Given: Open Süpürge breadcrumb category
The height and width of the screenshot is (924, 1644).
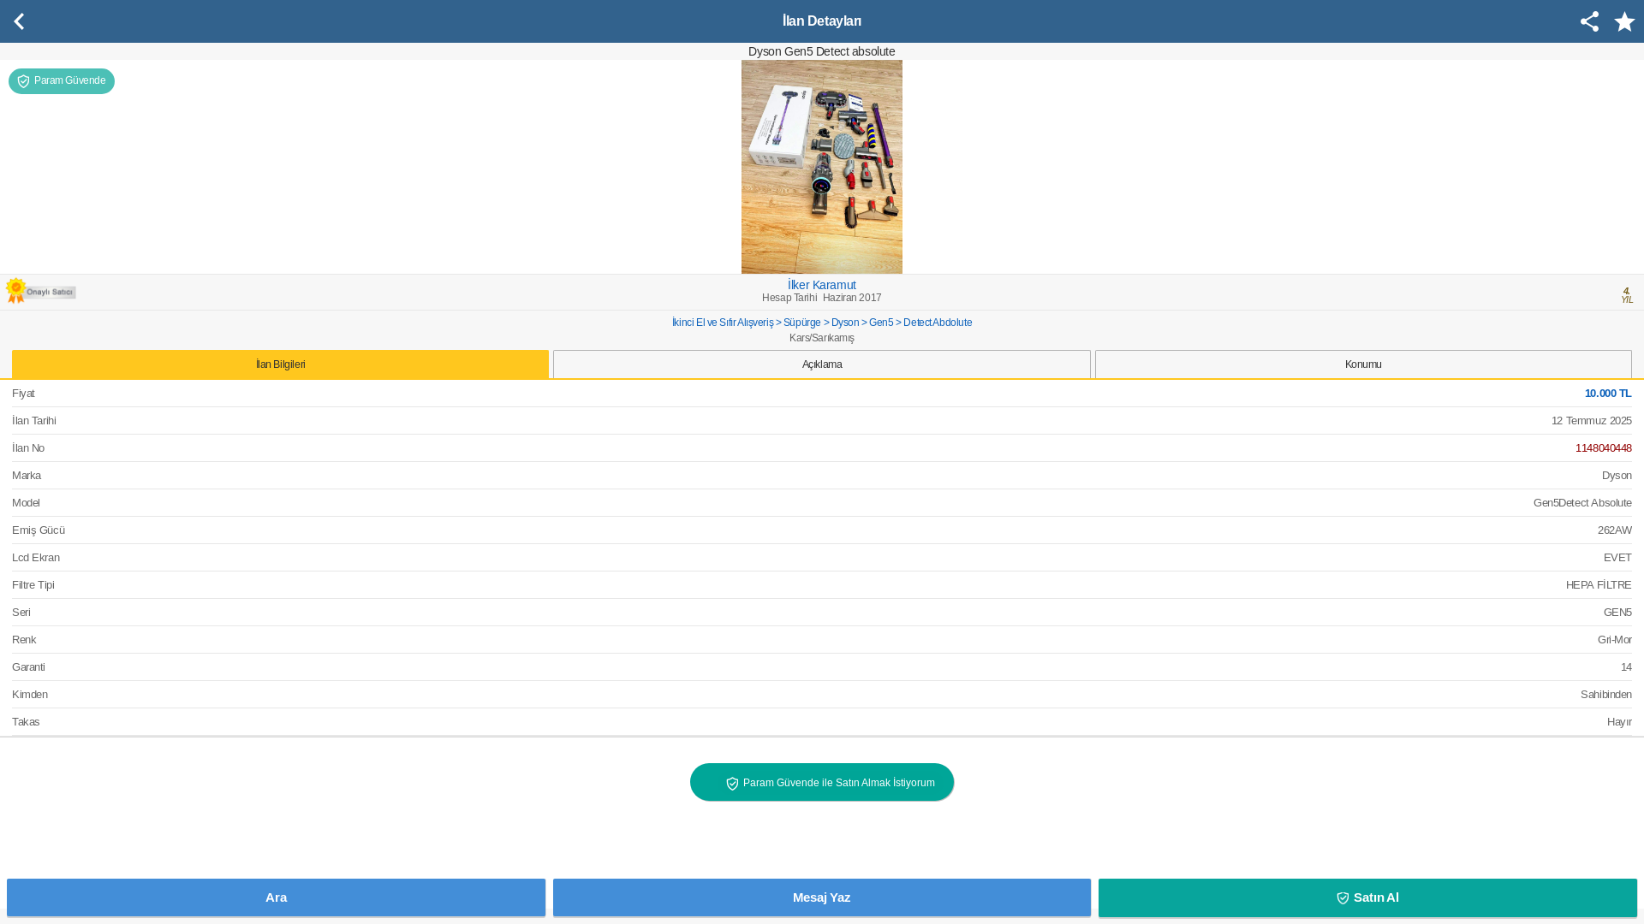Looking at the screenshot, I should pyautogui.click(x=802, y=323).
